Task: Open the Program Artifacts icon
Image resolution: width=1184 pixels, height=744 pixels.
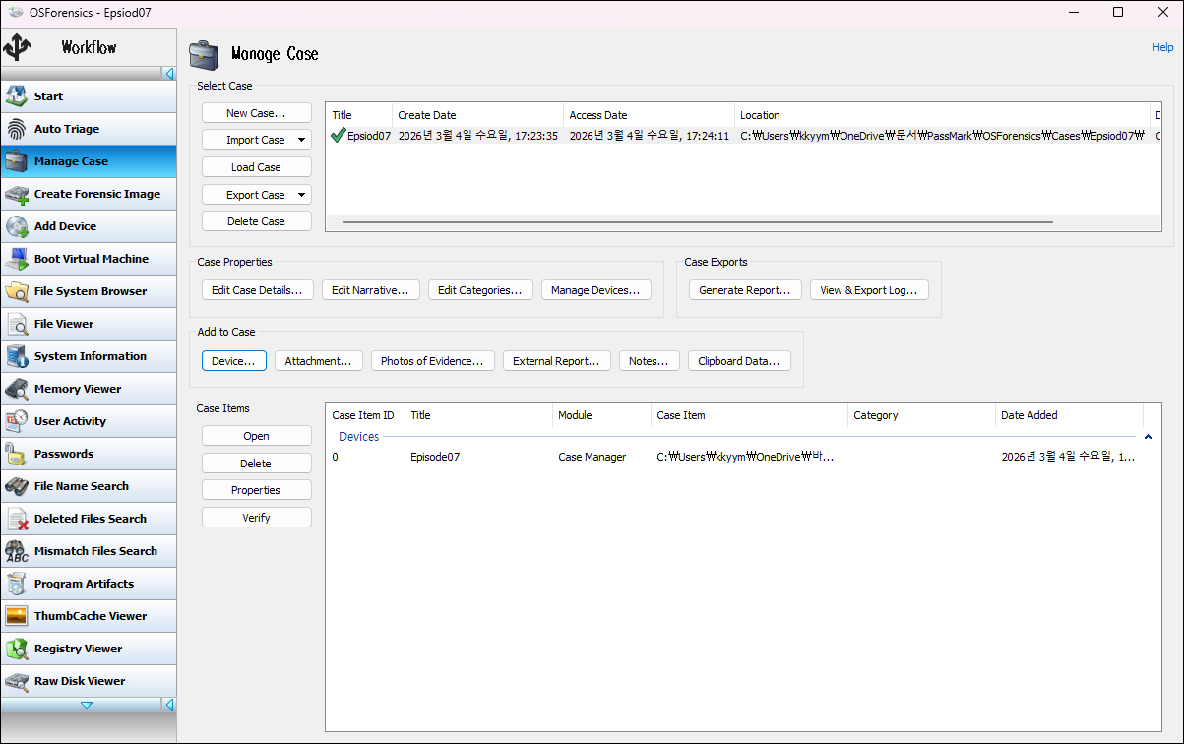Action: tap(17, 584)
